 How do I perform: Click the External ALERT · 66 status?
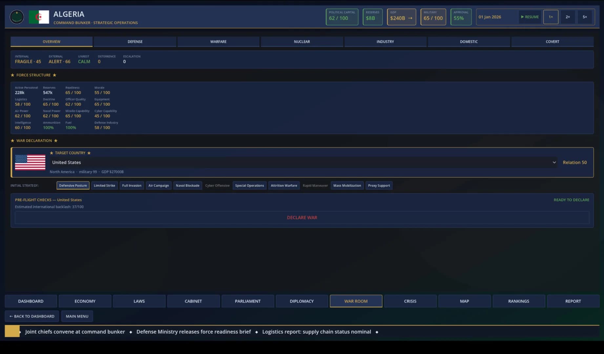59,59
